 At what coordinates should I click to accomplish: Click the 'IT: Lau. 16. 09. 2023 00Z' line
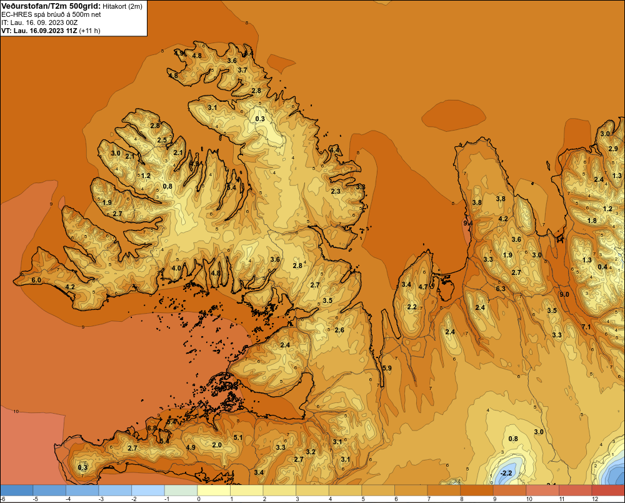(x=39, y=22)
